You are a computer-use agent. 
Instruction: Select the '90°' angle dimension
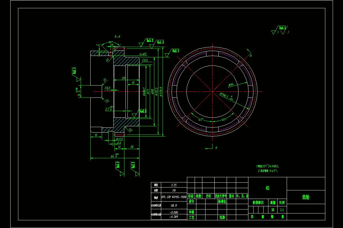110,42
